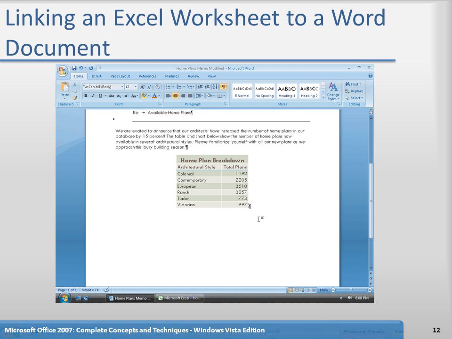
Task: Apply the Heading 2 style
Action: 309,91
